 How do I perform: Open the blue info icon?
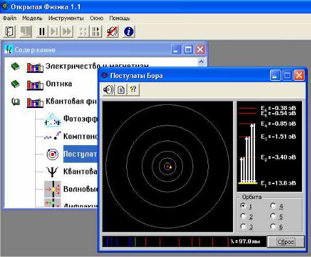(129, 32)
